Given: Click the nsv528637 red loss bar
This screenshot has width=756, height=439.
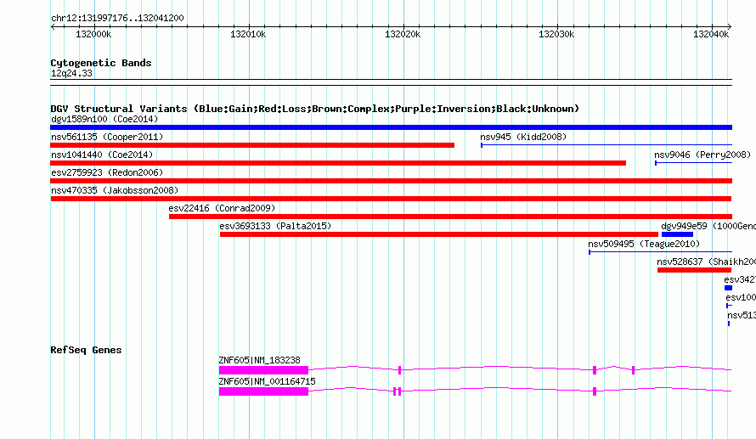Looking at the screenshot, I should tap(694, 270).
